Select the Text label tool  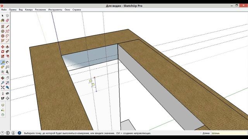click(7, 67)
